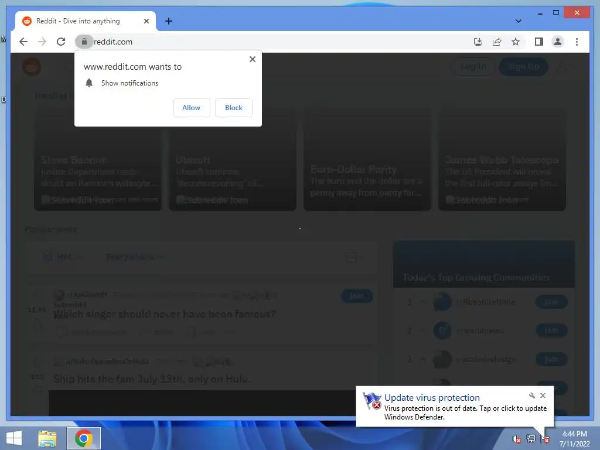Join the r/AskReddit community from the post
This screenshot has height=450, width=600.
click(357, 296)
